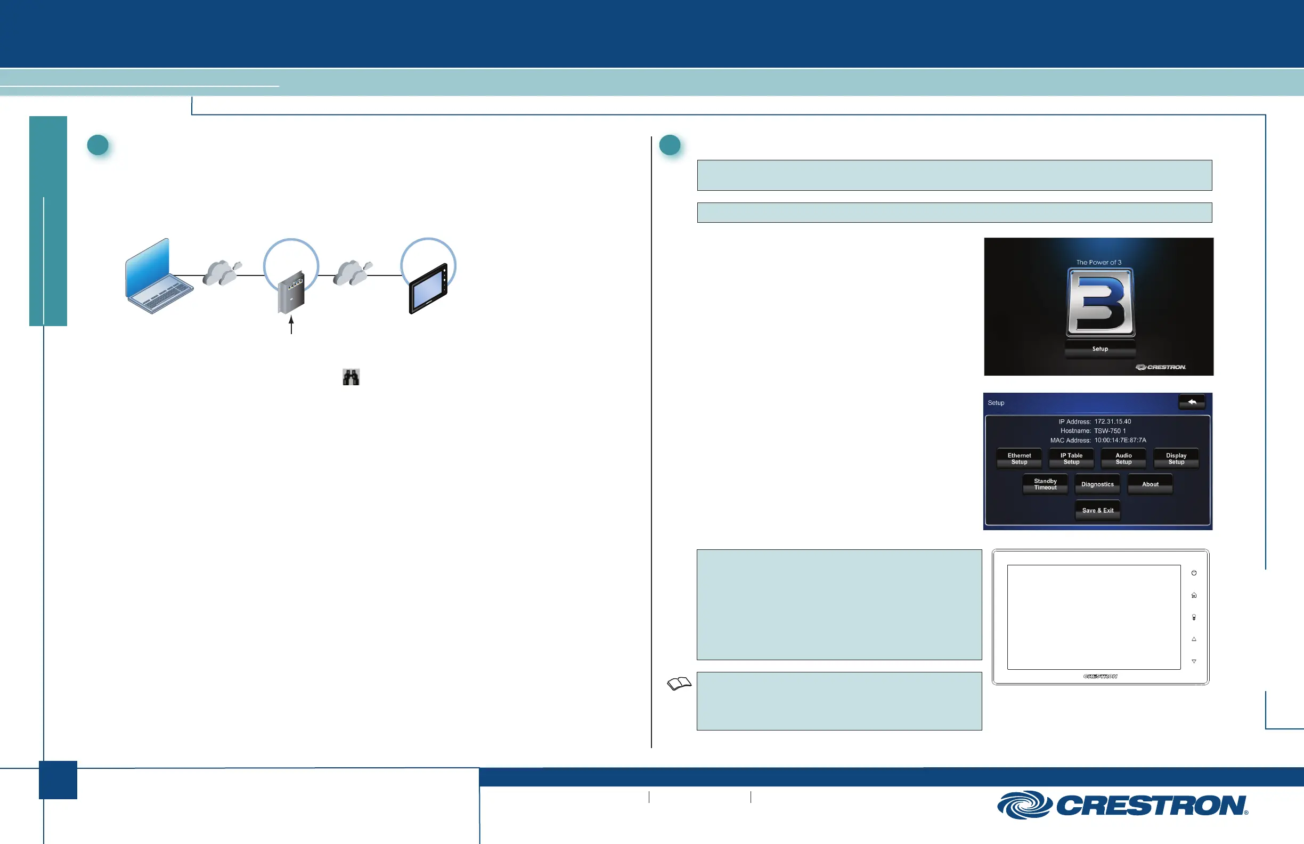The image size is (1304, 844).
Task: Click the open book note icon
Action: [679, 684]
